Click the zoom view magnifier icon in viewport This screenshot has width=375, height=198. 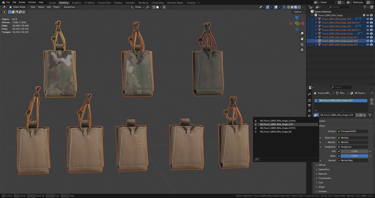(302, 33)
